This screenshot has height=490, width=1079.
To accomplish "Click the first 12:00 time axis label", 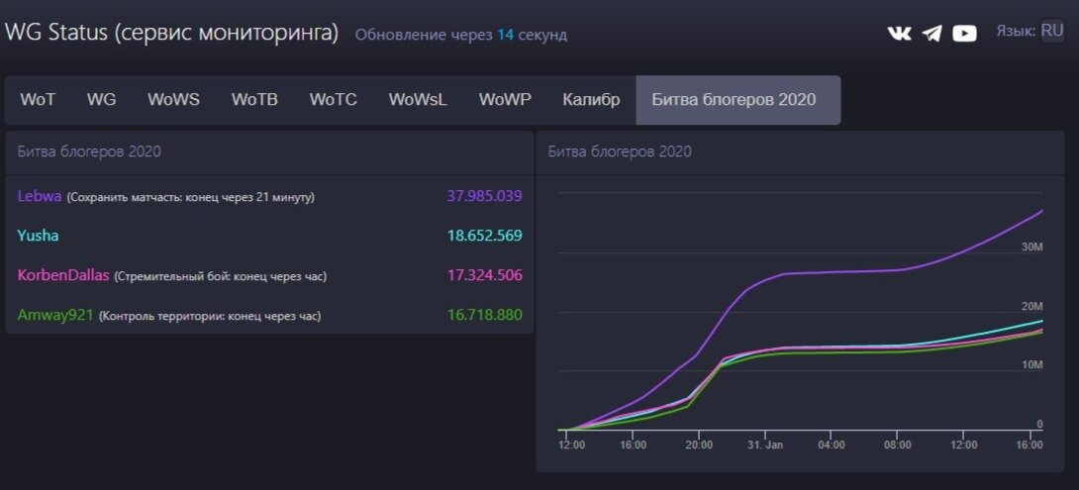I will click(x=572, y=445).
